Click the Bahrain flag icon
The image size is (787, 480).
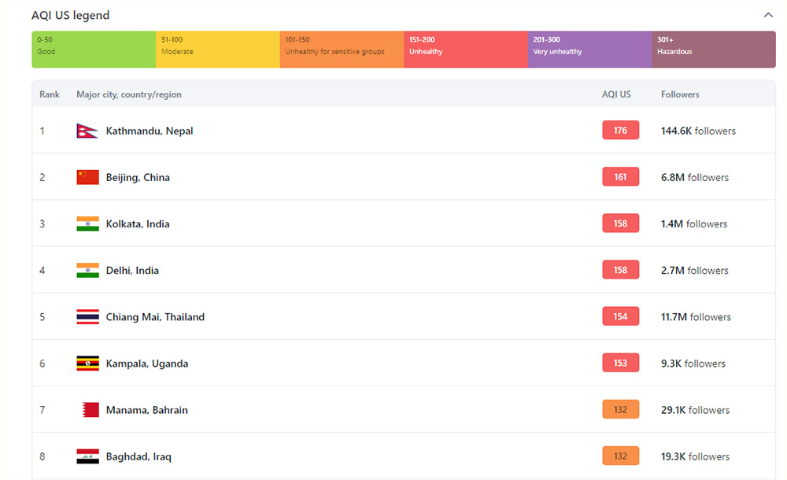90,410
